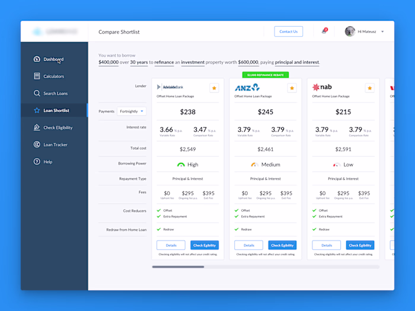Click Redraw checkmark on Adelaide Bank card

[159, 229]
